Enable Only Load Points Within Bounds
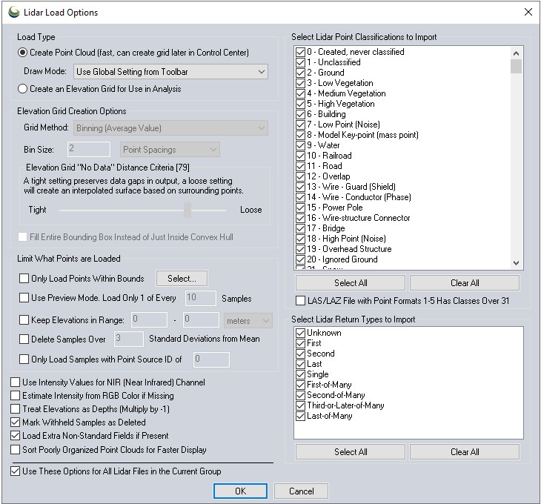Viewport: 541px width, 504px height. point(24,279)
